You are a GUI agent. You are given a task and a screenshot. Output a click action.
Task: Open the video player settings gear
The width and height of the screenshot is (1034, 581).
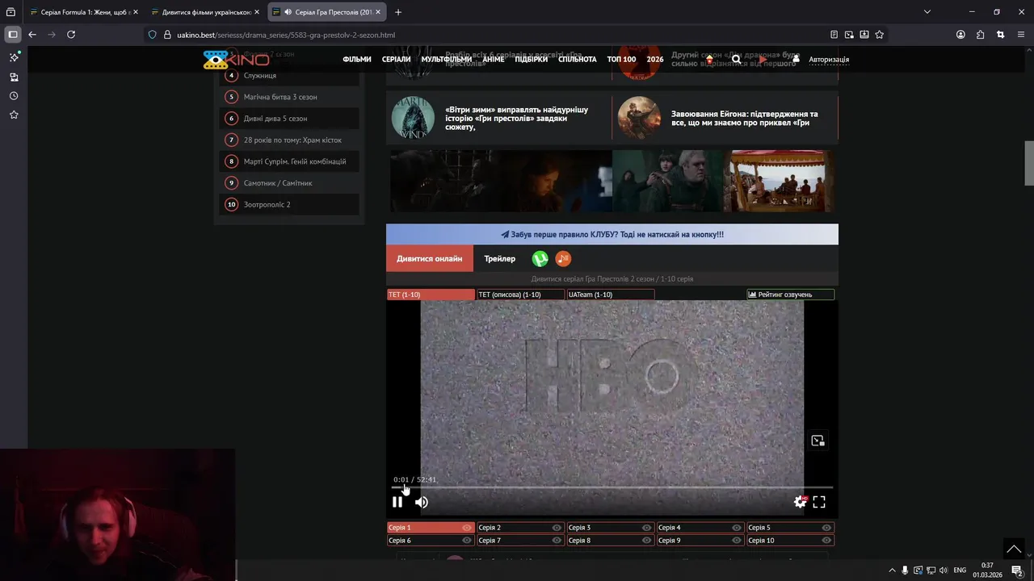(x=800, y=502)
